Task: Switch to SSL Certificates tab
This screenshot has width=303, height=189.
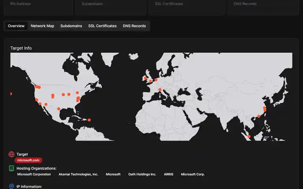Action: pos(103,26)
